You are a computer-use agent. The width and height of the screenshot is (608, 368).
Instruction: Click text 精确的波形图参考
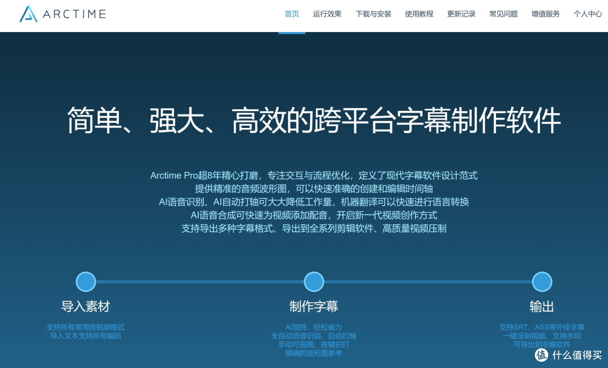[x=314, y=353]
